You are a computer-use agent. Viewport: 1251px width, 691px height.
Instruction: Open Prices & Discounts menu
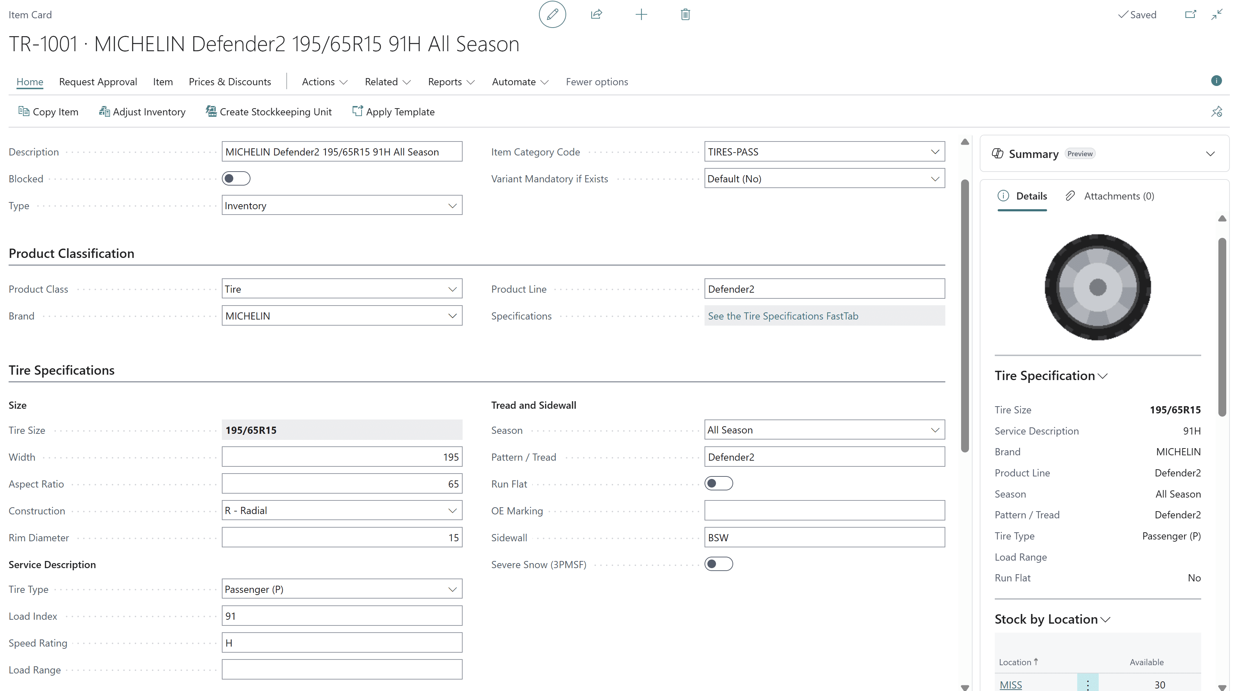230,82
